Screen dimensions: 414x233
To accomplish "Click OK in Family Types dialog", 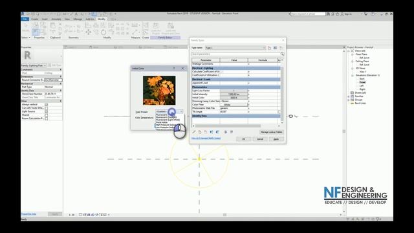I will [x=243, y=139].
